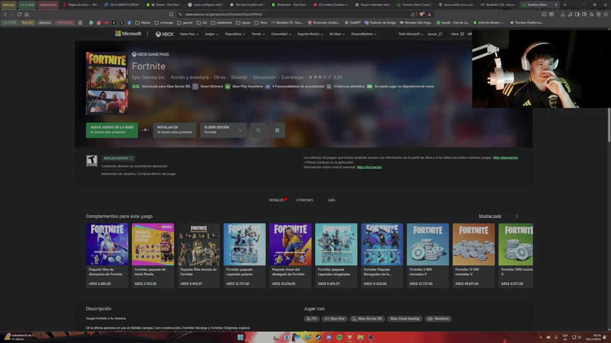Open Fortnite: 13 500 monedas V card
This screenshot has height=343, width=611.
click(474, 256)
